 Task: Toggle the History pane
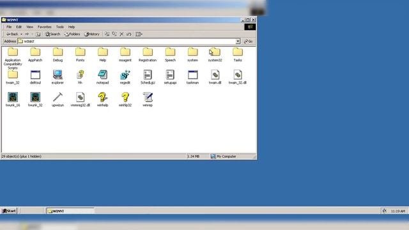(92, 34)
